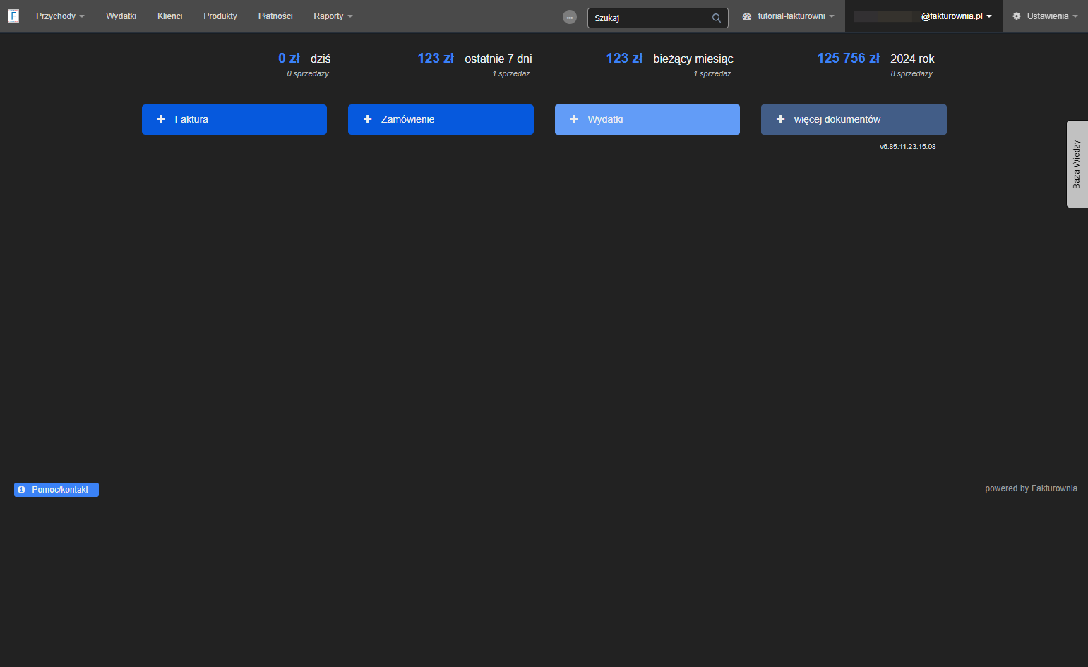Image resolution: width=1088 pixels, height=667 pixels.
Task: Open the tutorial-fakturowni account dropdown
Action: [x=789, y=16]
